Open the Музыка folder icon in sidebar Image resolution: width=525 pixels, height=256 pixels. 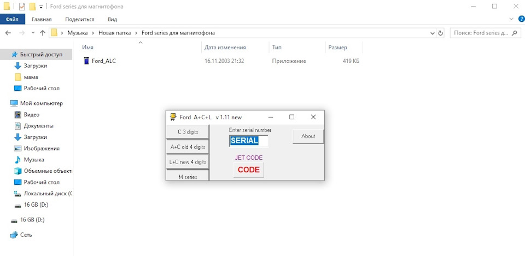click(17, 160)
